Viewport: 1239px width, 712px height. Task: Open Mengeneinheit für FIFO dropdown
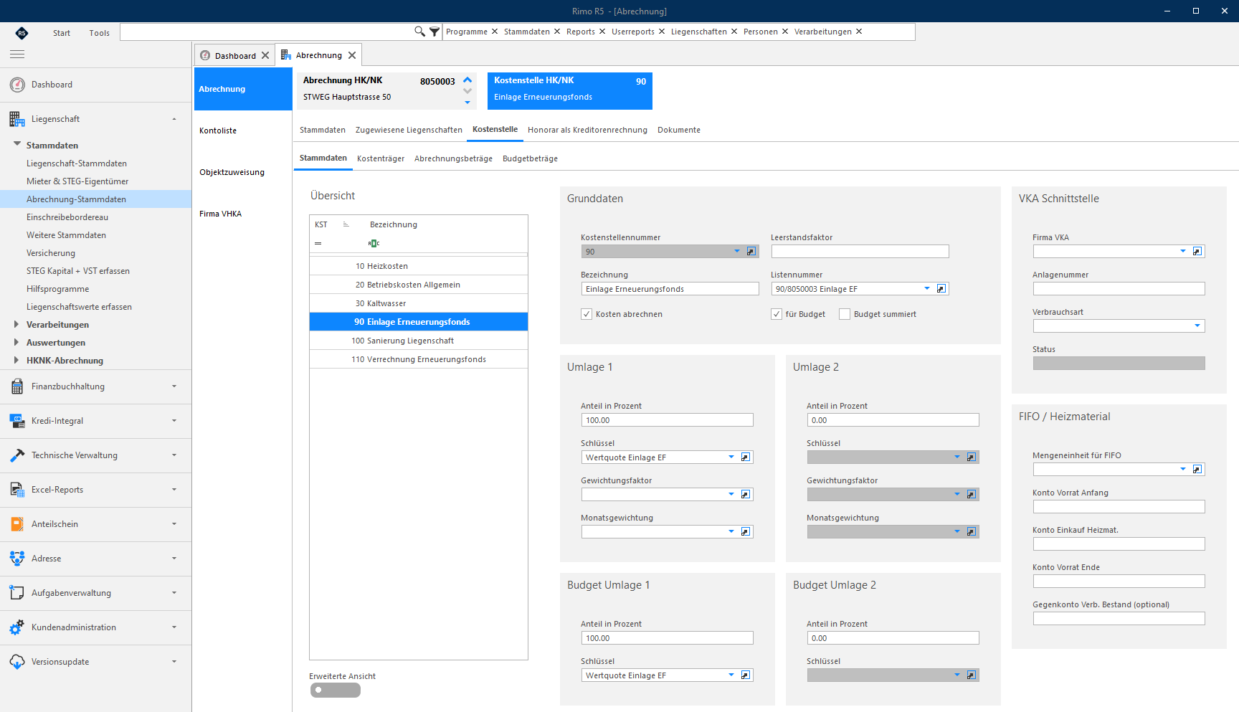pyautogui.click(x=1183, y=470)
